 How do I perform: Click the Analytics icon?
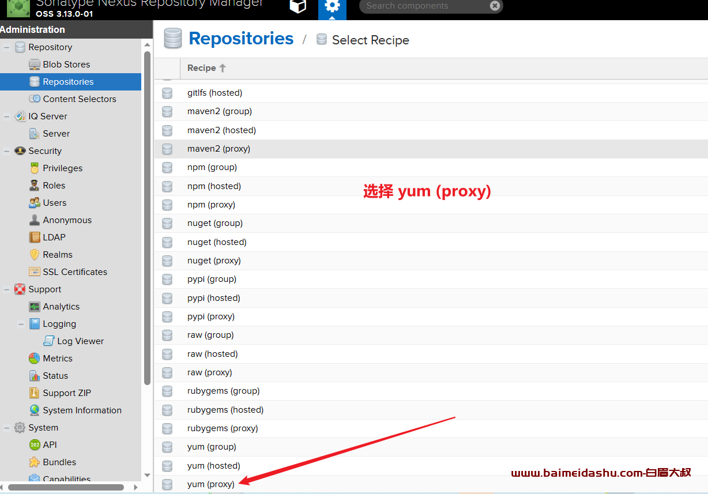tap(35, 307)
